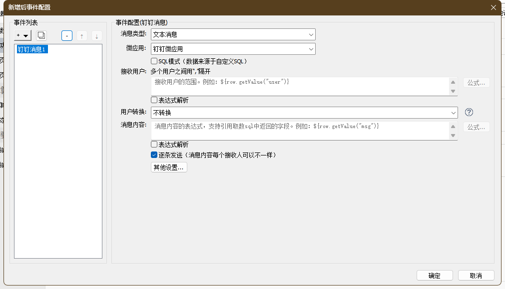505x289 pixels.
Task: Remove the selected event with minus button
Action: pyautogui.click(x=67, y=36)
